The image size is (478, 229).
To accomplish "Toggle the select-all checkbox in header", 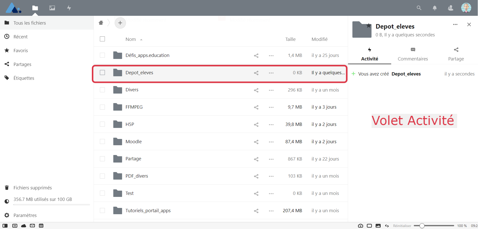I will pos(102,39).
